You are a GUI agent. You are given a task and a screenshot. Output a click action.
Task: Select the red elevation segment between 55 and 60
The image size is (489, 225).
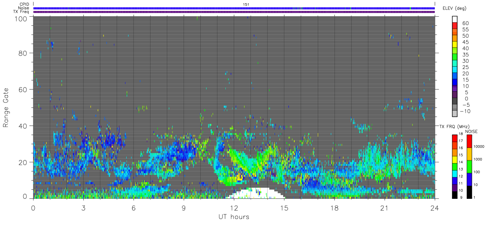click(x=455, y=25)
